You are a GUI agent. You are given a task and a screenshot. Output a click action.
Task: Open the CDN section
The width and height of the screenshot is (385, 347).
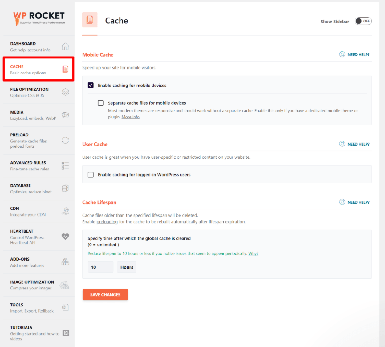(x=39, y=211)
